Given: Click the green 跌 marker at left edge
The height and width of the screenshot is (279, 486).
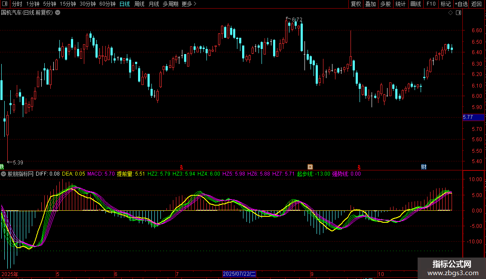Looking at the screenshot, I should pos(2,167).
